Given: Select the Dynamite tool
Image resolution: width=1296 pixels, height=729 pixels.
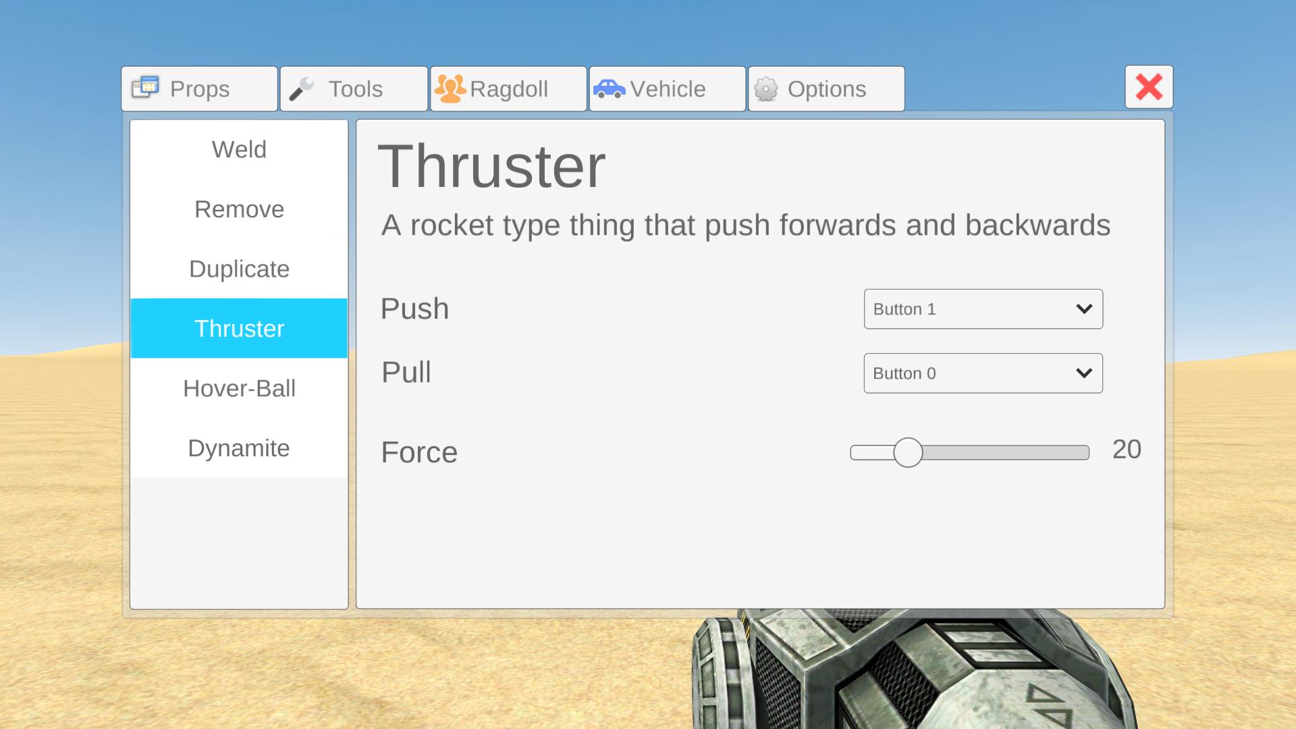Looking at the screenshot, I should (238, 448).
